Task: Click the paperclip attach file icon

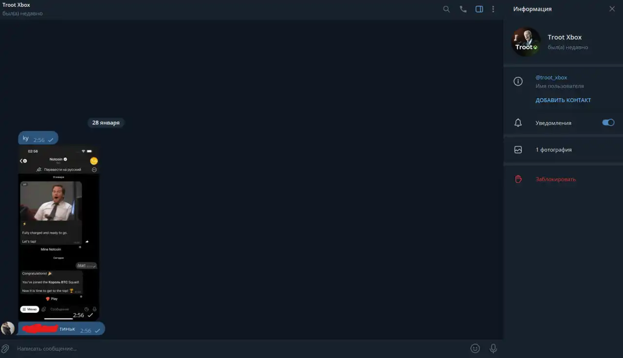Action: (x=5, y=348)
